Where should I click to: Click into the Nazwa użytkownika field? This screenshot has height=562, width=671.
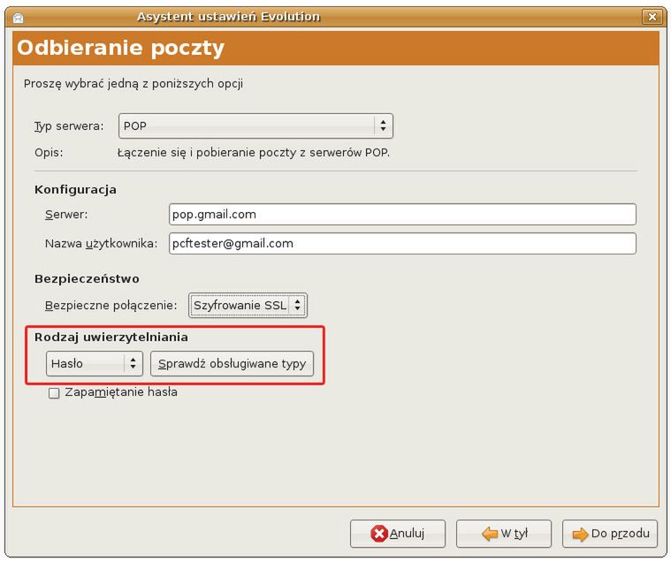click(402, 243)
